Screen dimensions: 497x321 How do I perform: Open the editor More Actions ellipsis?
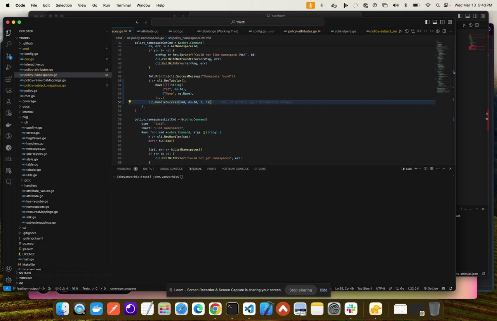(450, 31)
